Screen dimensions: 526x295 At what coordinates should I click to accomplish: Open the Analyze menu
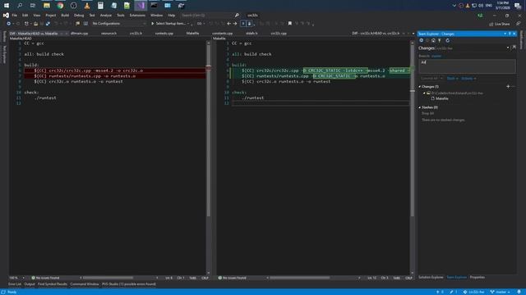106,15
